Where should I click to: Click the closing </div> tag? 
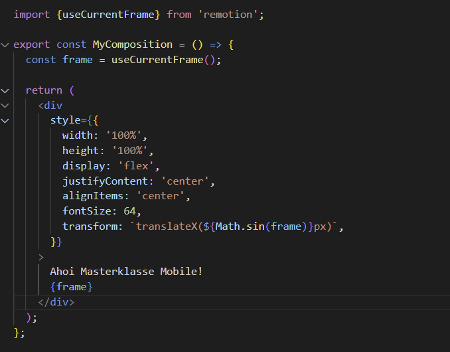point(56,302)
